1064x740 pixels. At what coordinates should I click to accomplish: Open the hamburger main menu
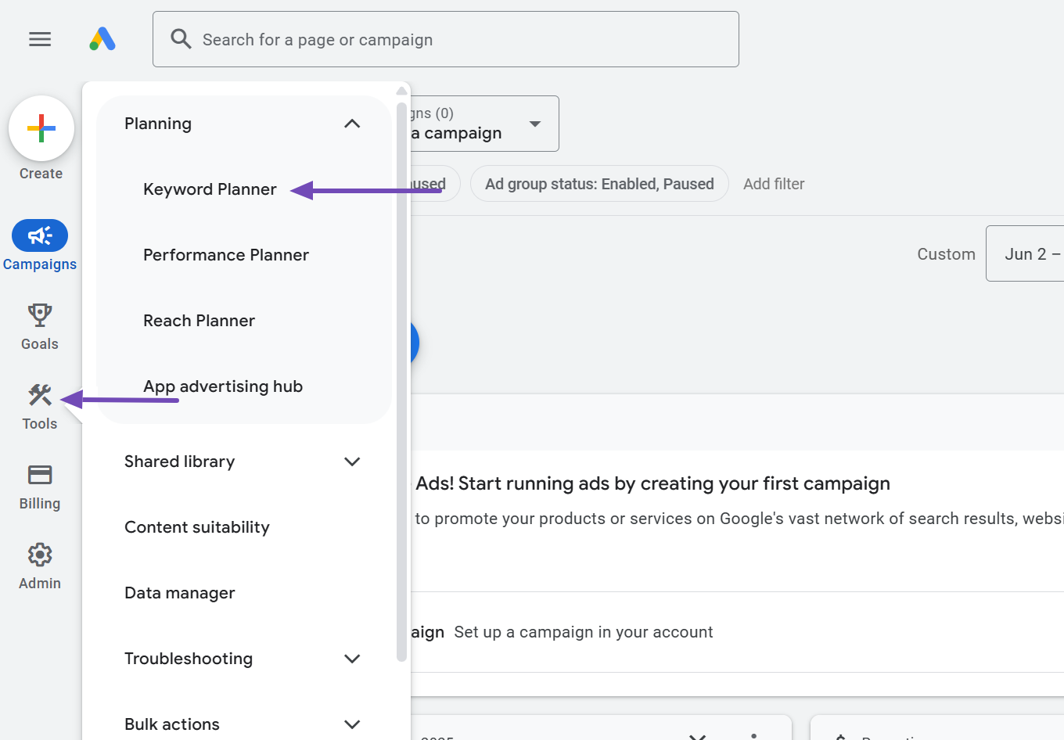click(40, 39)
